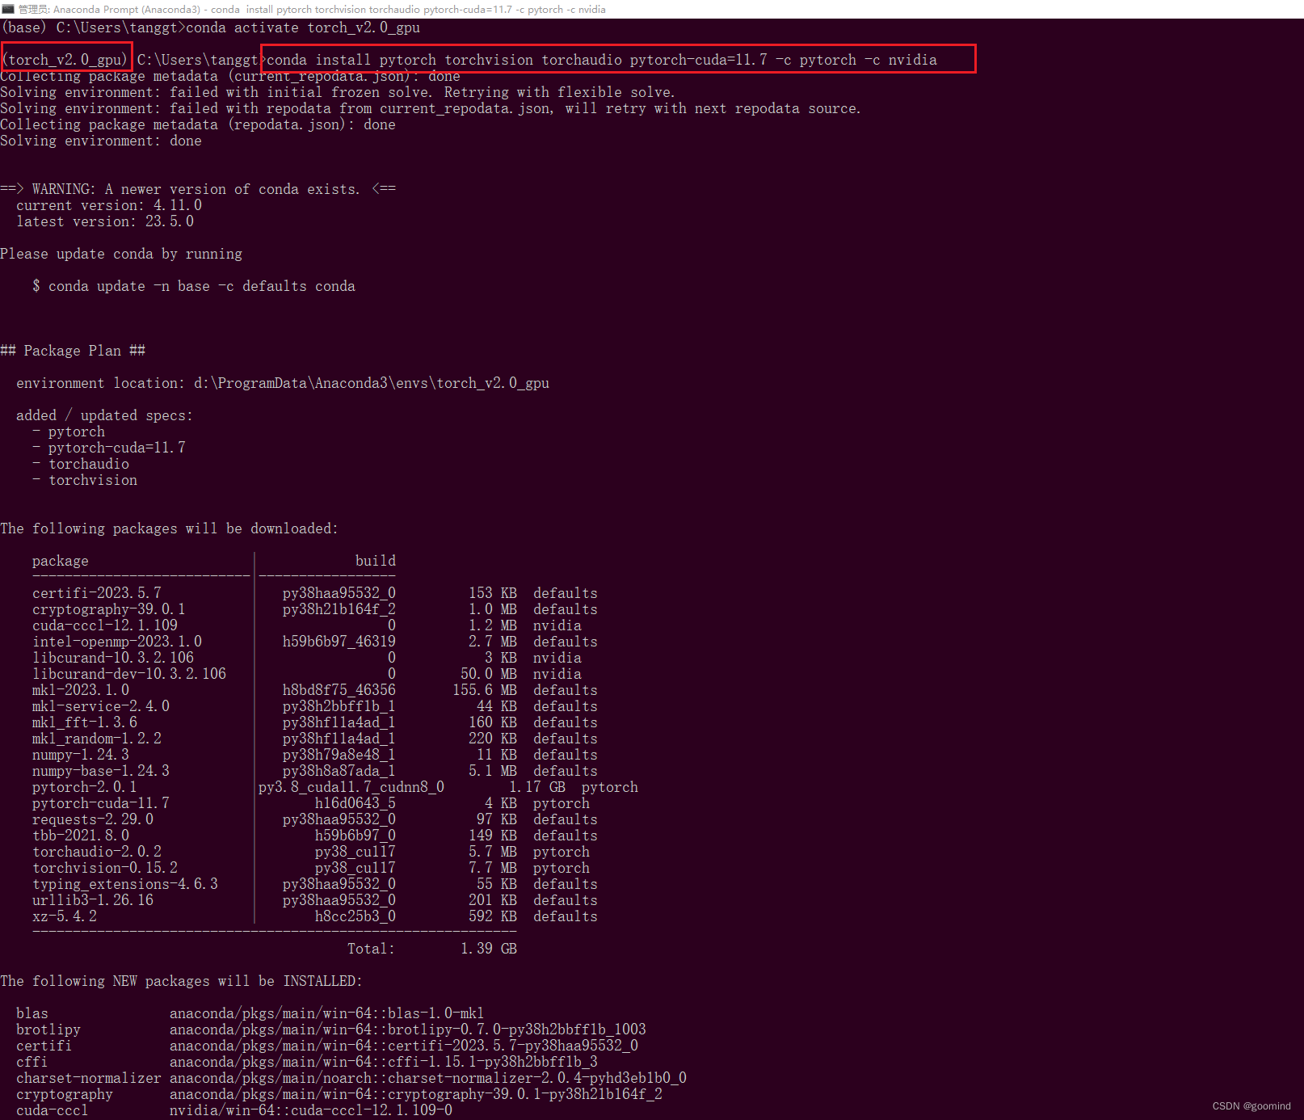Click the 'Retrying with flexible solve' line
The width and height of the screenshot is (1304, 1120).
click(x=560, y=92)
